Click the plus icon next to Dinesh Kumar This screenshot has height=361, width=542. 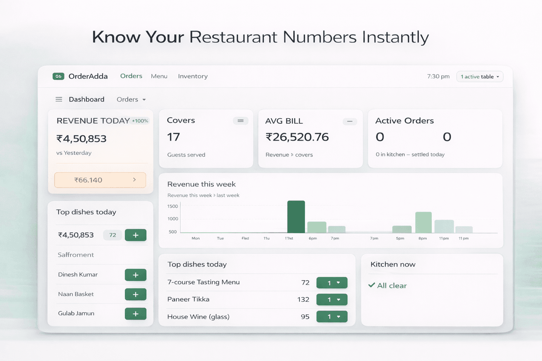(135, 275)
